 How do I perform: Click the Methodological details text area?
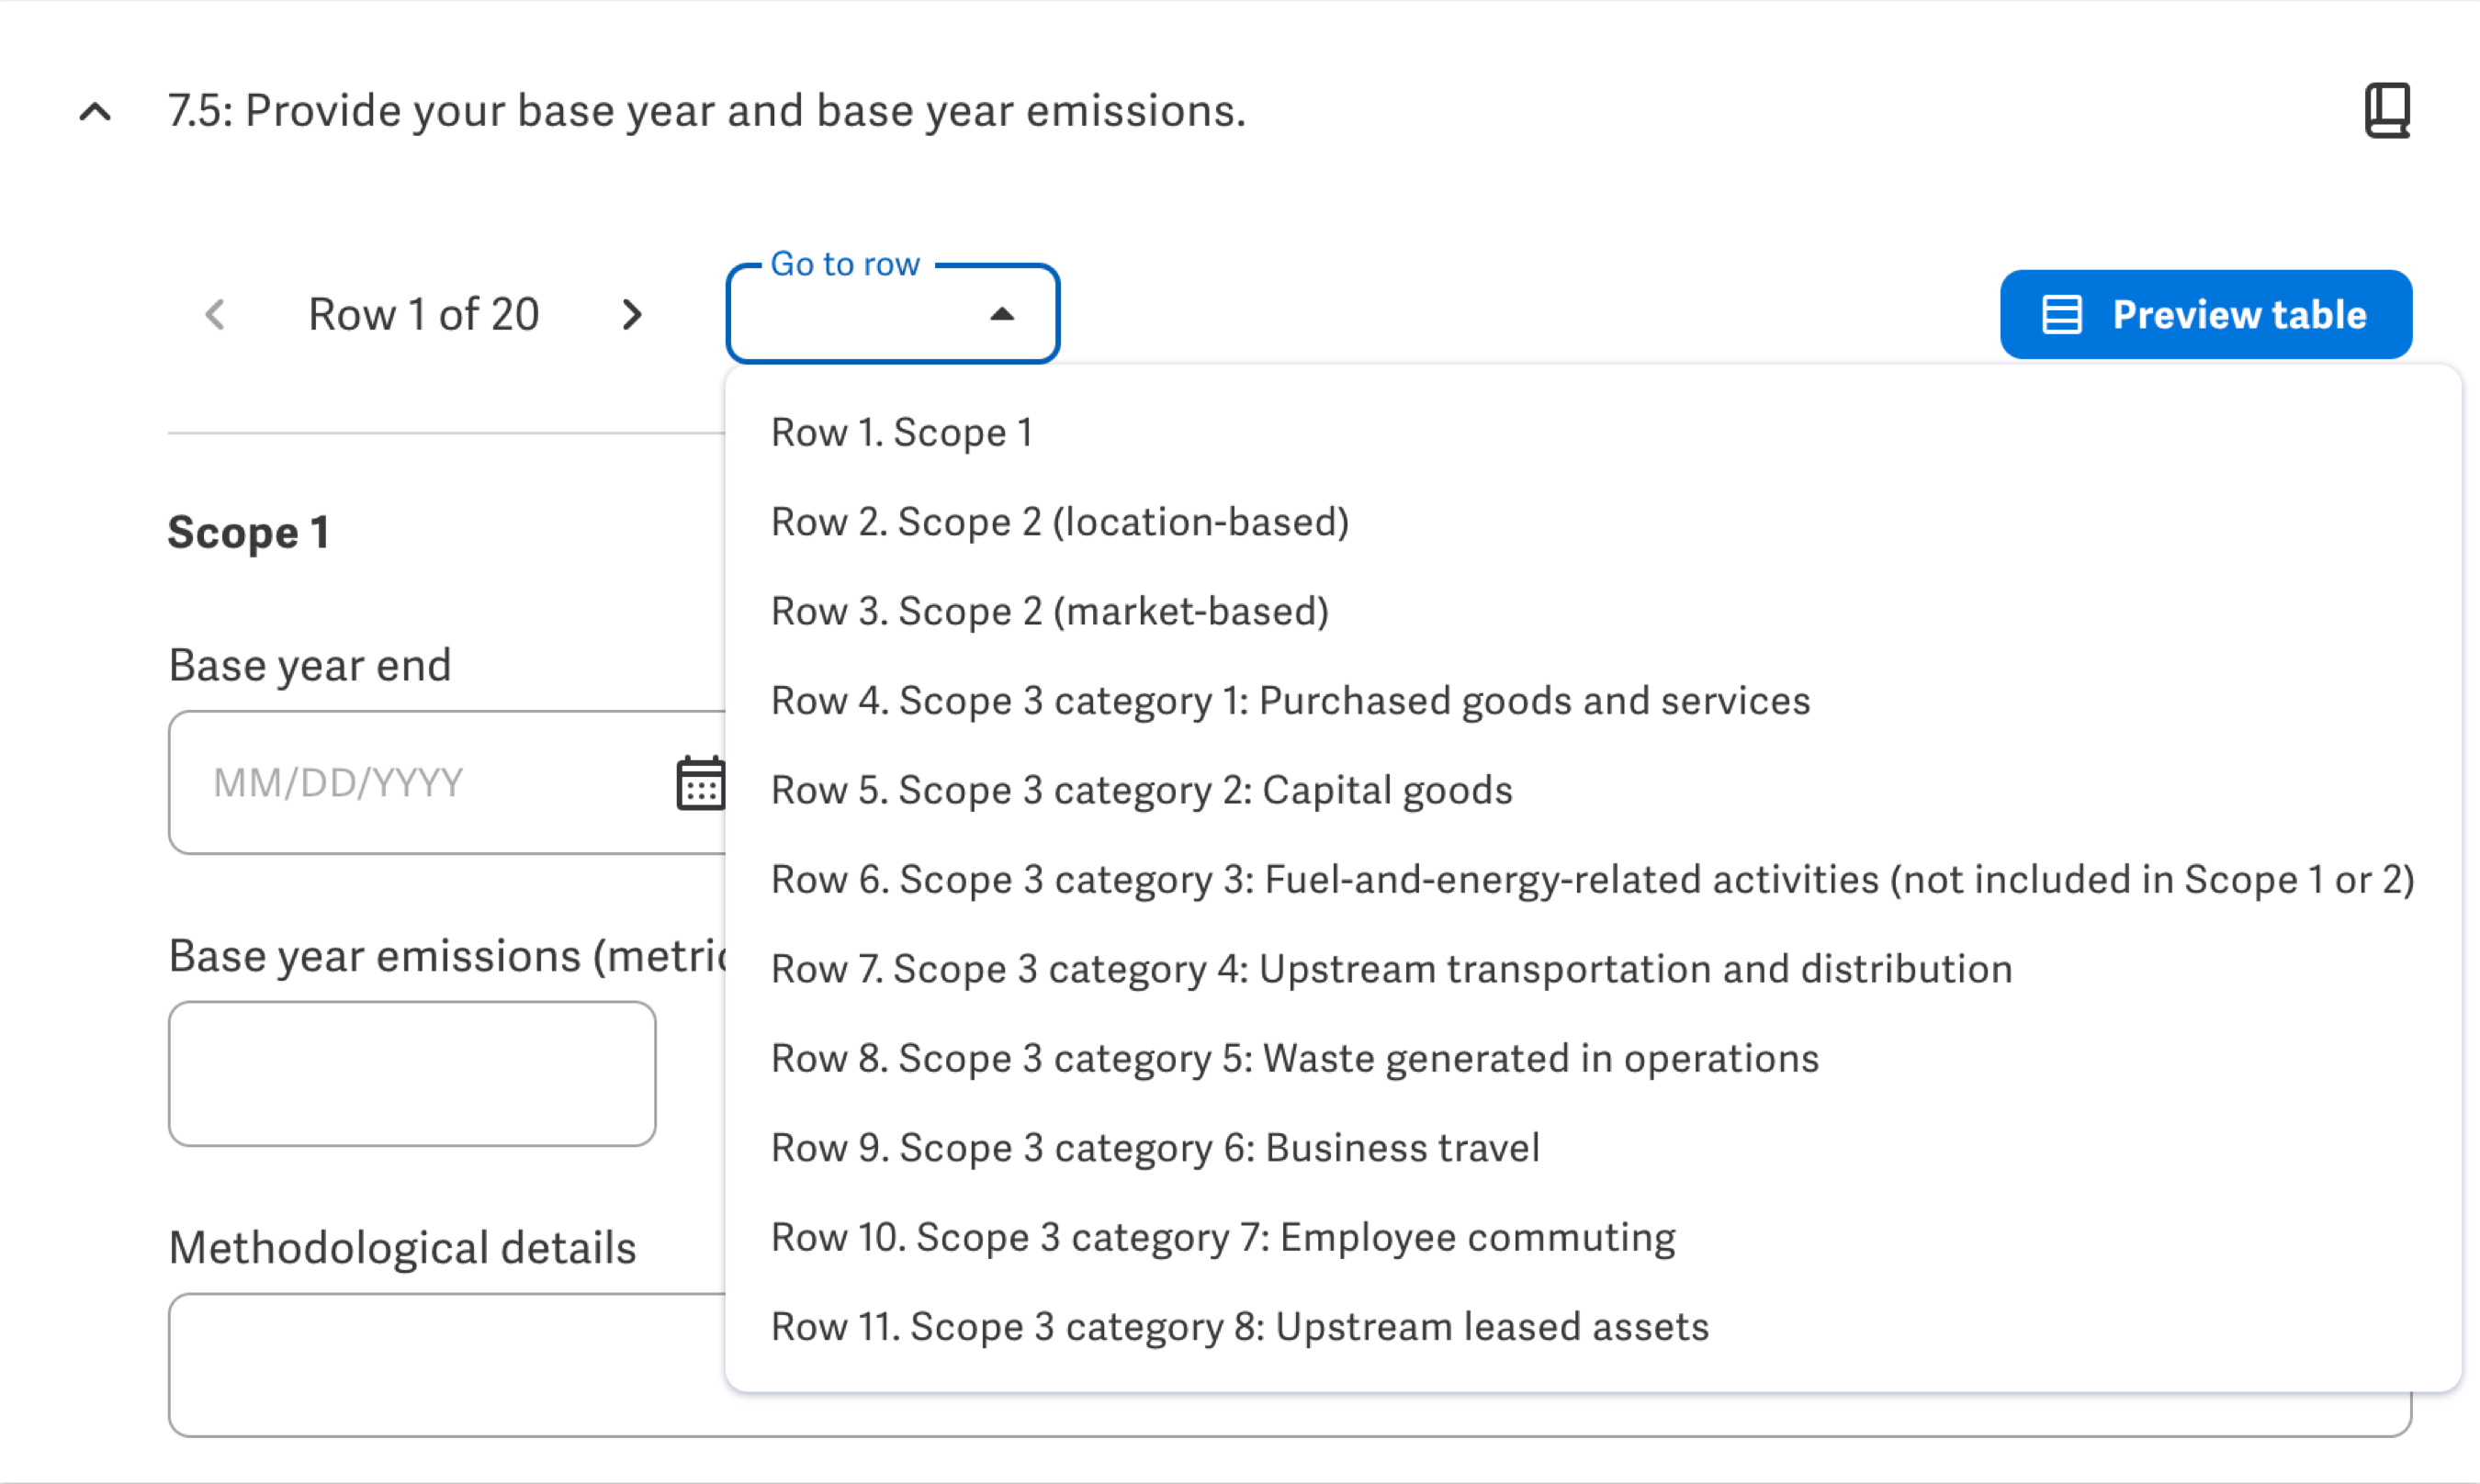1289,1364
